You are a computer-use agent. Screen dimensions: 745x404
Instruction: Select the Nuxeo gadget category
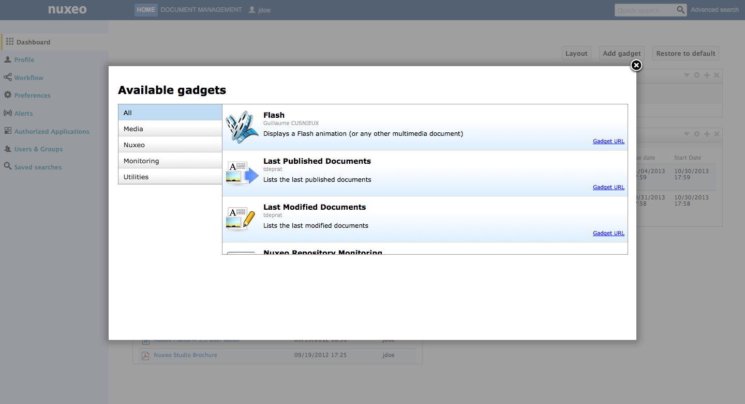point(170,145)
